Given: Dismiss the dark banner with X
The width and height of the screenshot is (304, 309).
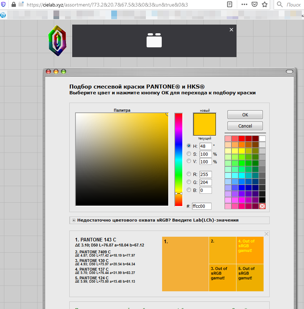Looking at the screenshot, I should point(231,30).
